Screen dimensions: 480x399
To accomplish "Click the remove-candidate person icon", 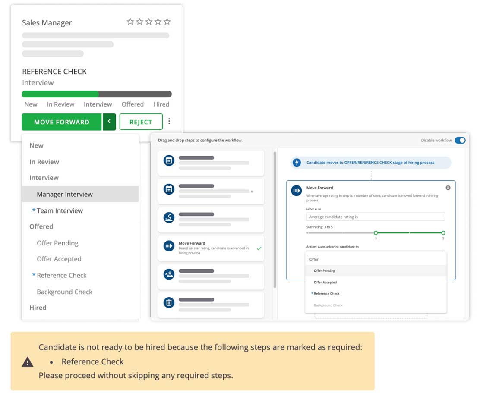I will 169,274.
